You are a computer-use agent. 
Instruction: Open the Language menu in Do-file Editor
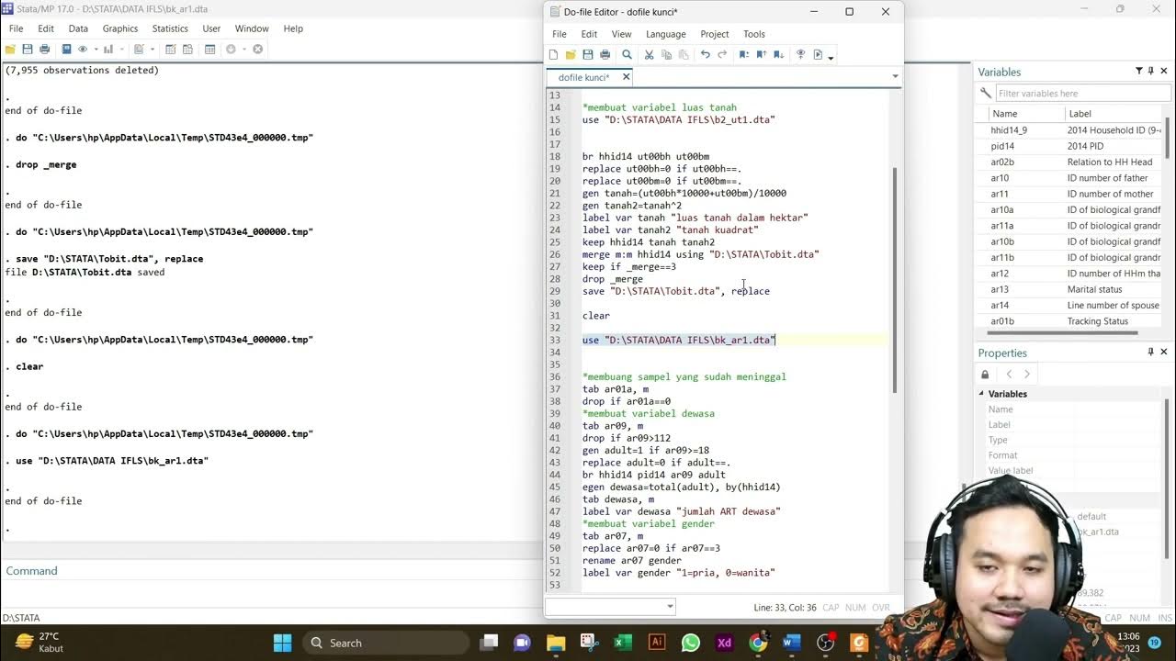[x=665, y=34]
